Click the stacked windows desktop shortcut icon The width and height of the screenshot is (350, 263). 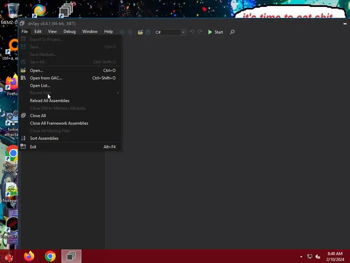click(x=66, y=10)
